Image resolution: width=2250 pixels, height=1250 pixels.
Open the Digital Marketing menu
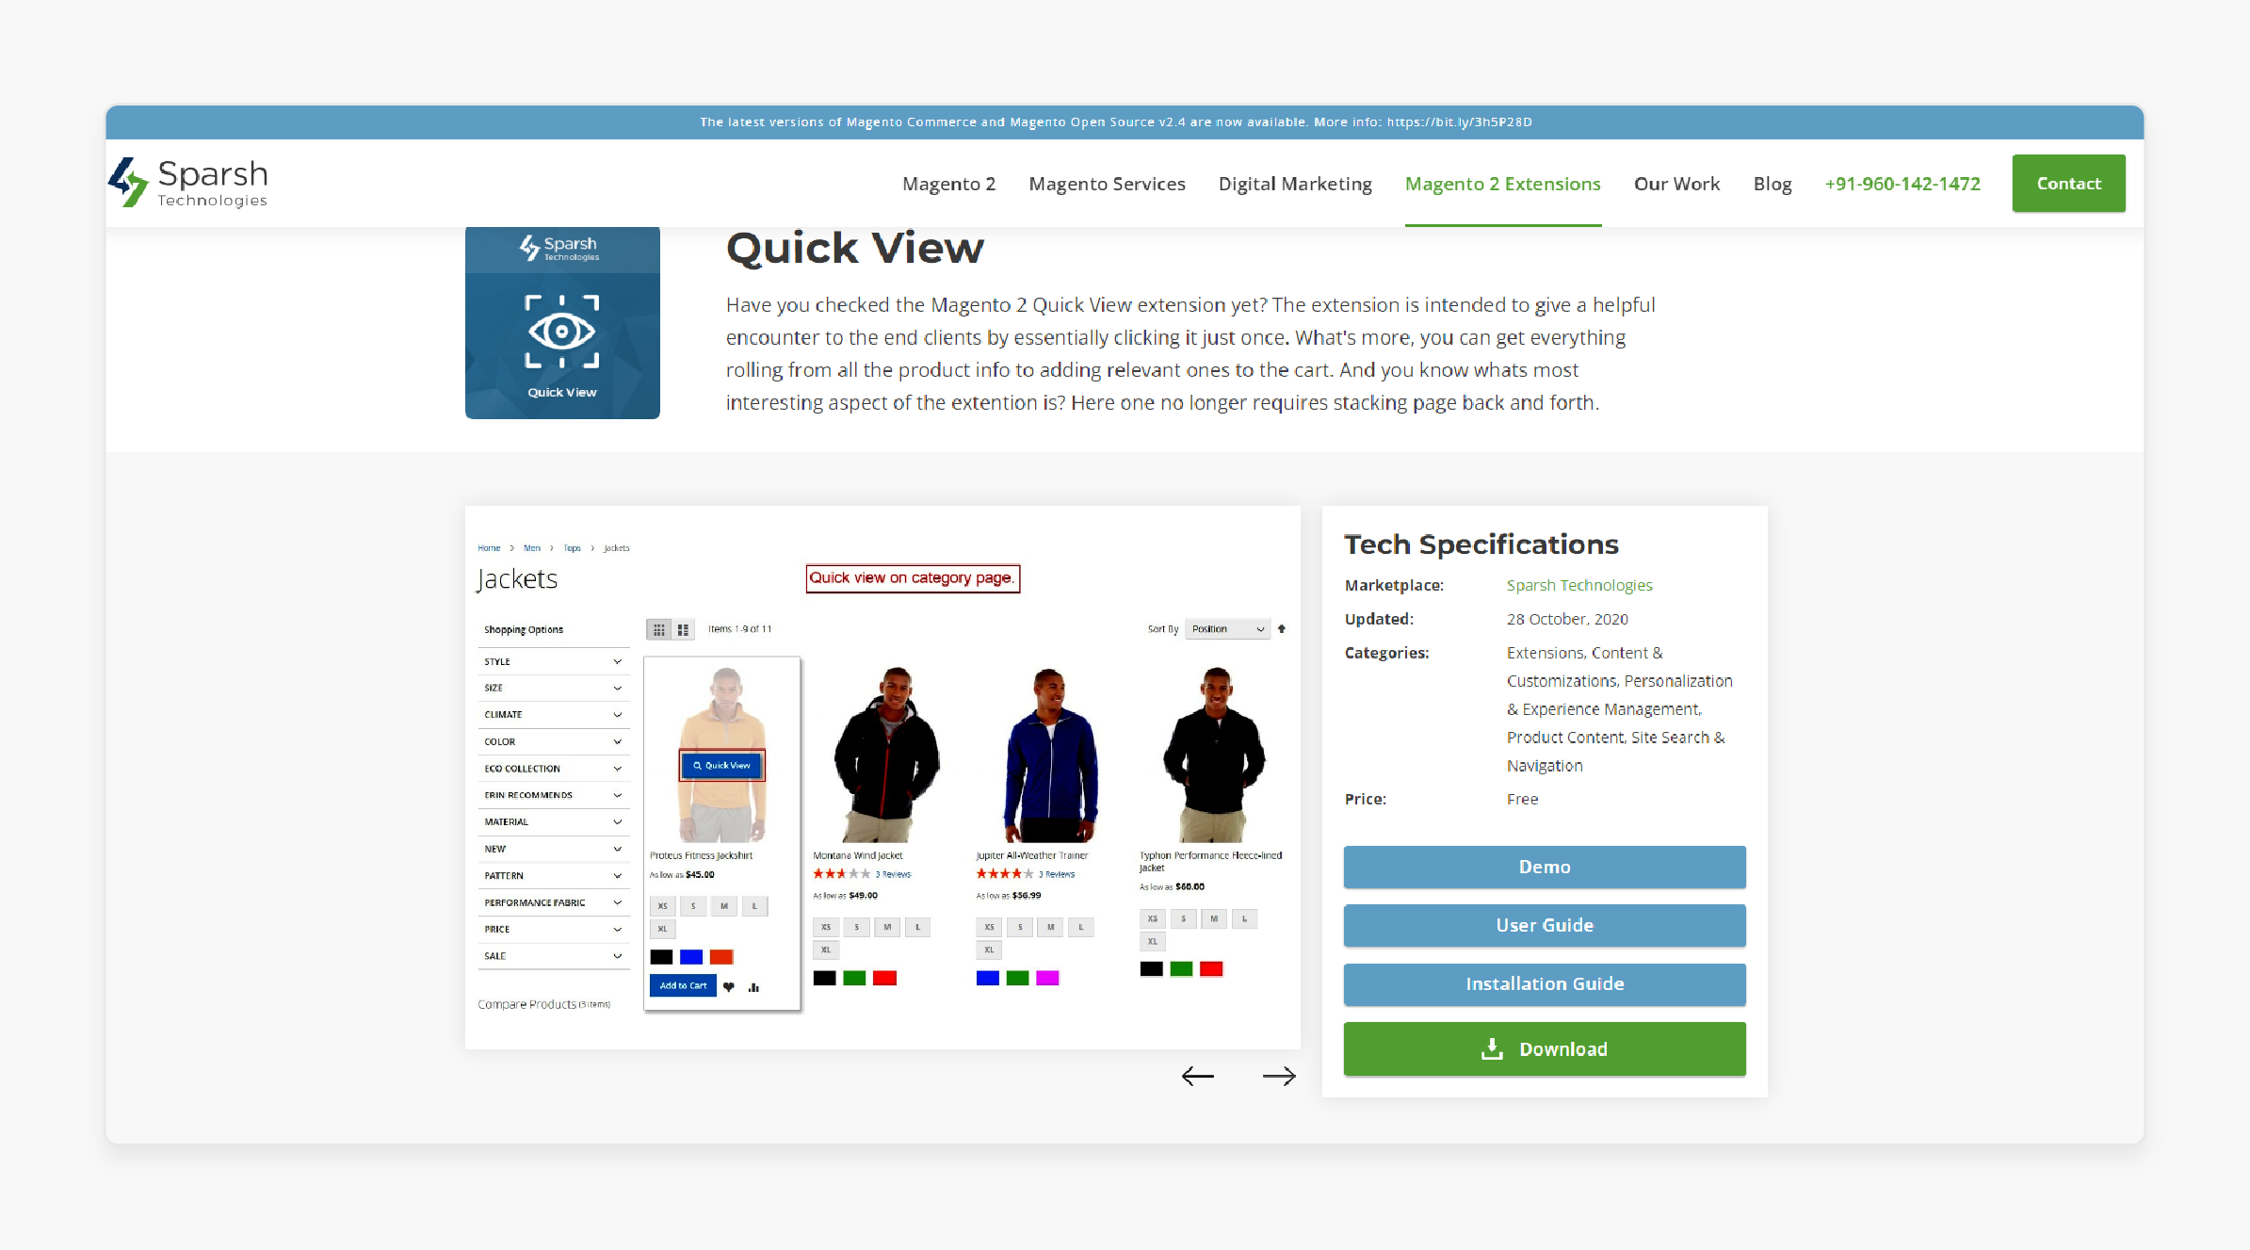1295,184
